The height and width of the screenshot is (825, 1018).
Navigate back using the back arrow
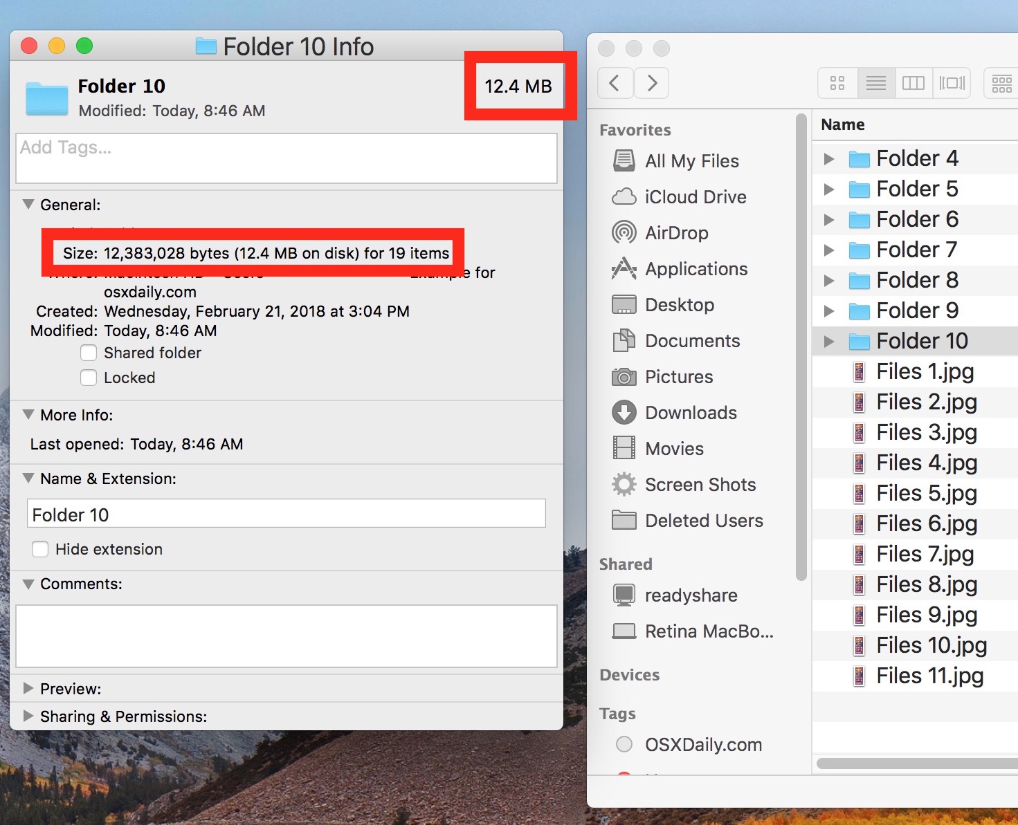(x=615, y=82)
